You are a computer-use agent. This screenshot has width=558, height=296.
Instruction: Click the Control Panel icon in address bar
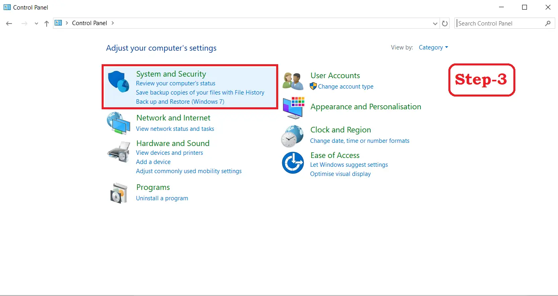coord(59,23)
